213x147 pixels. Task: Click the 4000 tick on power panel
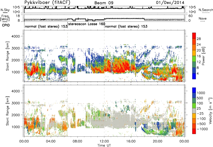(x=15, y=36)
